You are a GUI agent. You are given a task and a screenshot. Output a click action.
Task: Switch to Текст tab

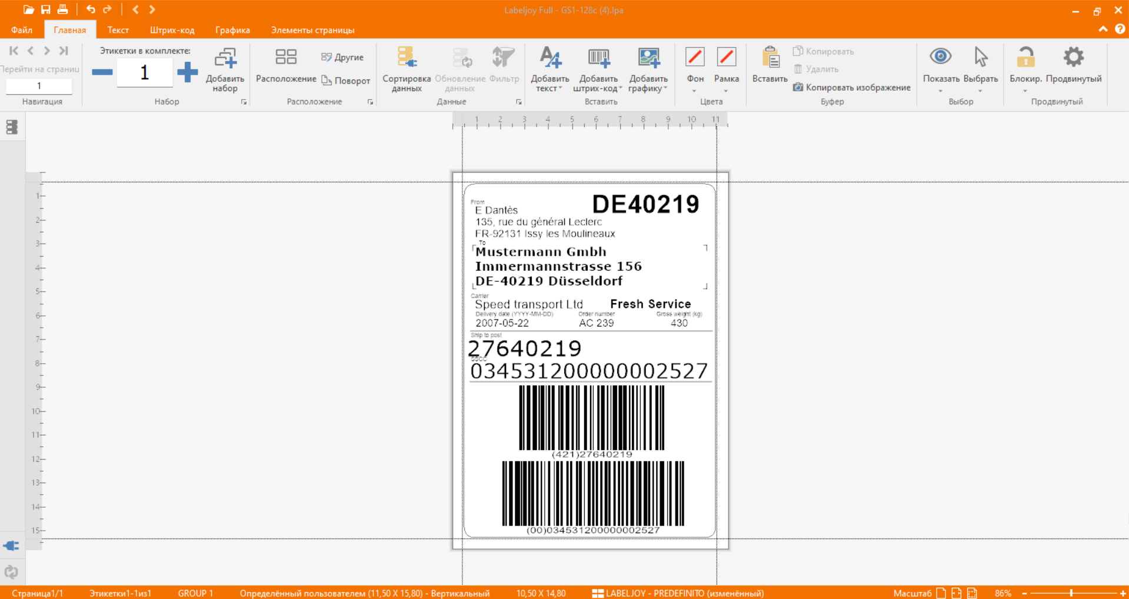point(118,30)
